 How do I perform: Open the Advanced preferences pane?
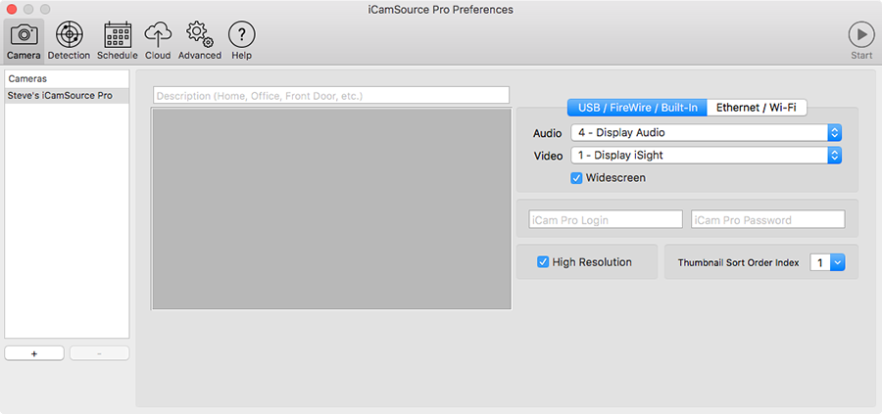coord(200,41)
